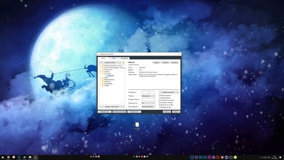
Task: Click Изменить настройки (Edit settings) button
Action: point(119,112)
